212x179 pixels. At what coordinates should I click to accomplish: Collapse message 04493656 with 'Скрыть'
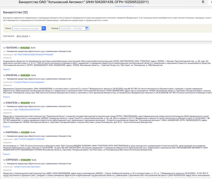pyautogui.click(x=6, y=154)
